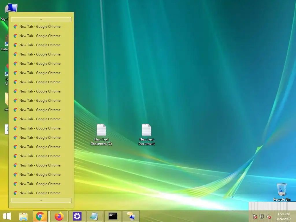296x222 pixels.
Task: Choose the topmost New Tab - Google Chrome entry
Action: (41, 27)
